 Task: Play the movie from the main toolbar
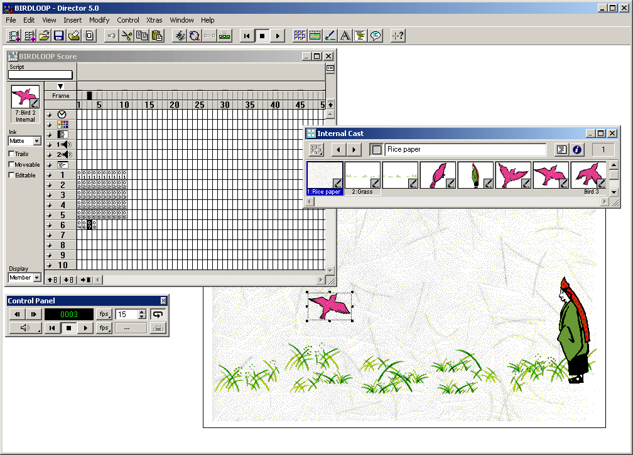[x=278, y=36]
